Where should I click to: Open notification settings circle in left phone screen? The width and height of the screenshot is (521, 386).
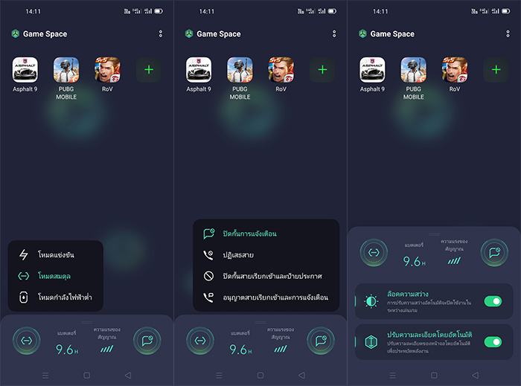(147, 341)
